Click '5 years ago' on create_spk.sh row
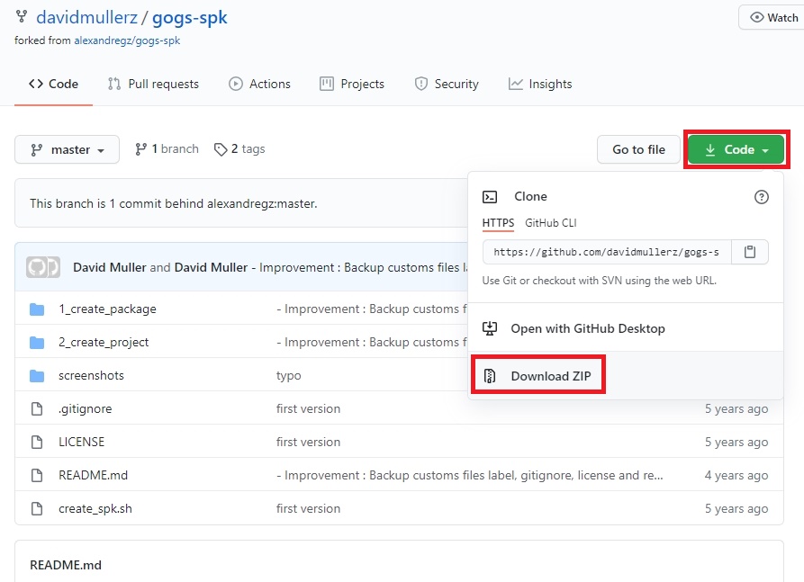804x582 pixels. tap(736, 509)
